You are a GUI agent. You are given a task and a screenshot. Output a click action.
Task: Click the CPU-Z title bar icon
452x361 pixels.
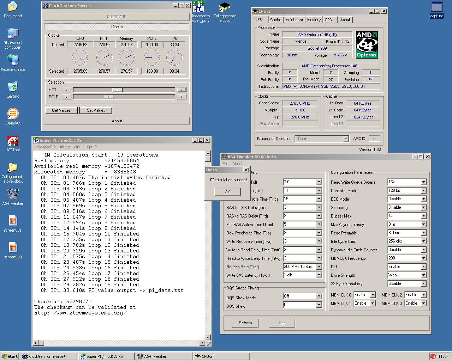(255, 11)
